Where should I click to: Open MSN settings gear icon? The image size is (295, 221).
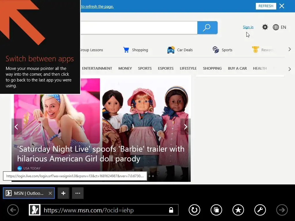click(x=265, y=27)
